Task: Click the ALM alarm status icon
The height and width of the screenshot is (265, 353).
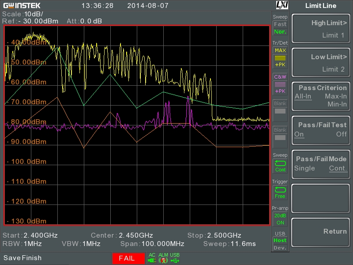Action: 163,261
